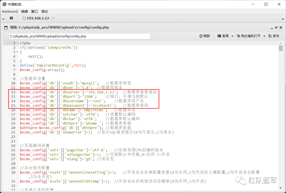Viewport: 286px width, 193px height.
Task: Click the 'openeditdttemp' line 31
Action: click(113, 181)
